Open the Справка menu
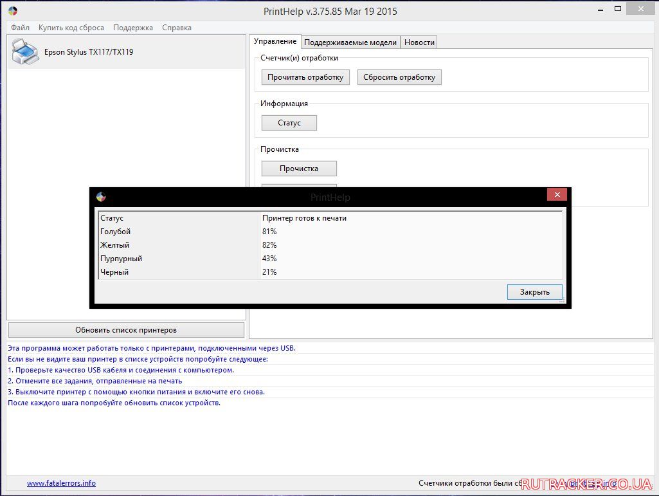This screenshot has height=496, width=659. point(177,28)
